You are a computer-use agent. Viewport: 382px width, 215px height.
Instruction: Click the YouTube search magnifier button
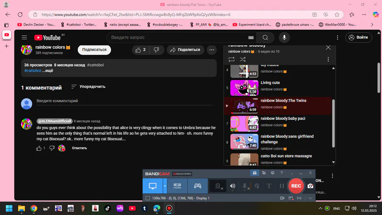[x=265, y=37]
